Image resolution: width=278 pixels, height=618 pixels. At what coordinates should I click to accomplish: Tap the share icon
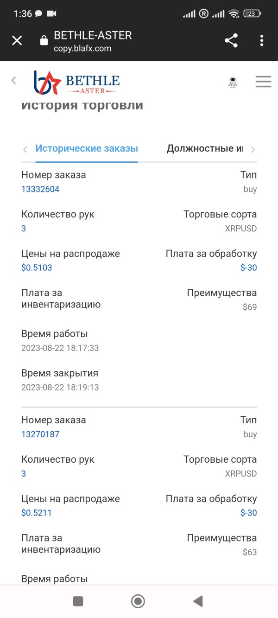(231, 41)
